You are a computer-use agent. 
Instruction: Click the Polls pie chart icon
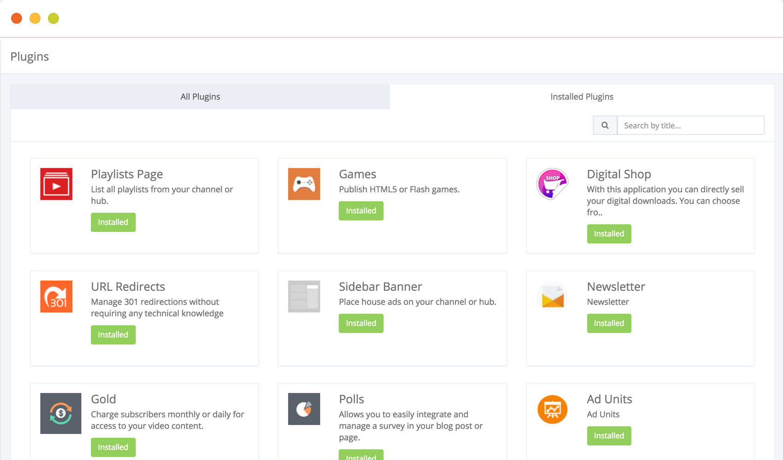(304, 409)
